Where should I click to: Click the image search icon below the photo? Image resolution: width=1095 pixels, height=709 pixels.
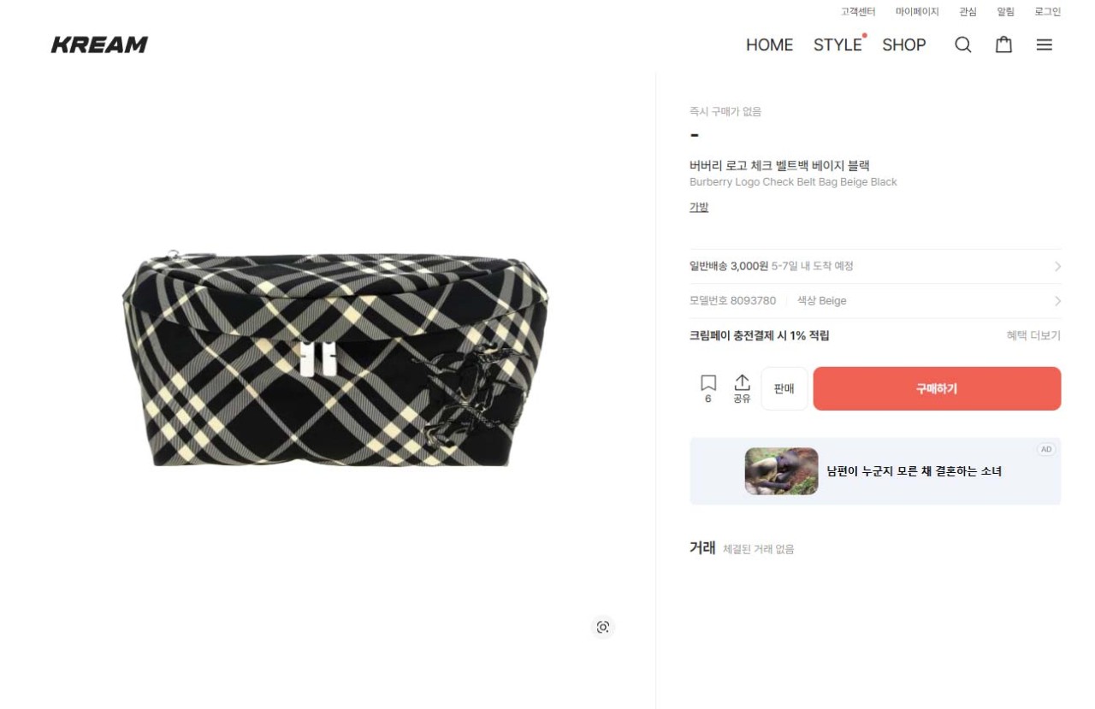coord(603,627)
